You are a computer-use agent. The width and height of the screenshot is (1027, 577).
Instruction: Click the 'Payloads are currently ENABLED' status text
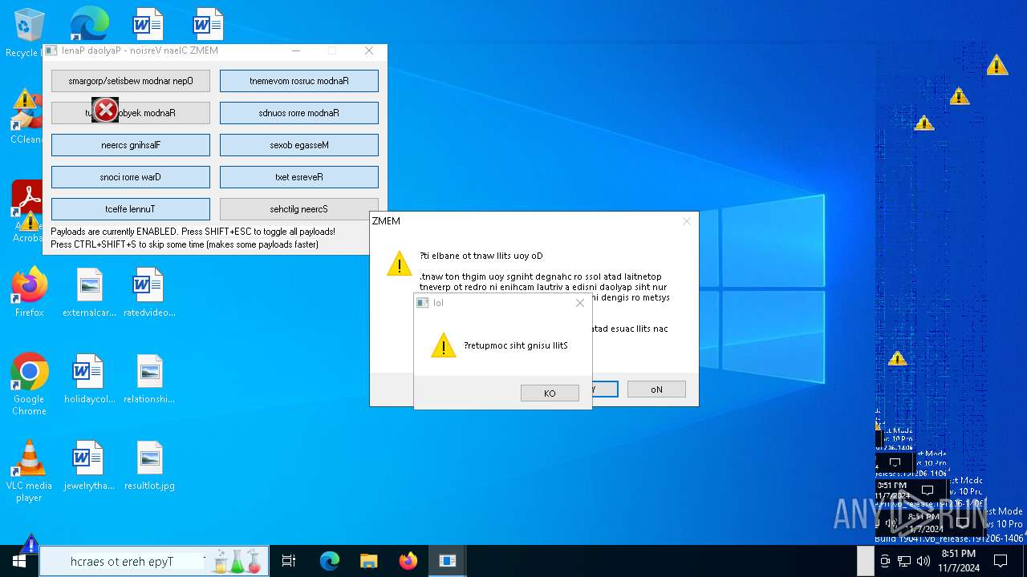coord(193,232)
